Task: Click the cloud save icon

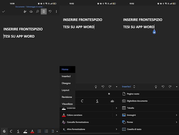Action: pyautogui.click(x=31, y=11)
